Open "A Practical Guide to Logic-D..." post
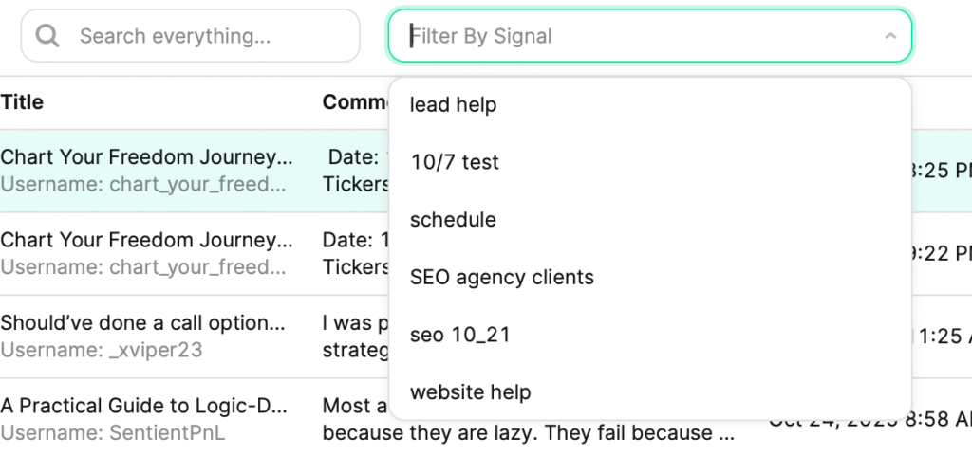972x455 pixels. tap(143, 406)
